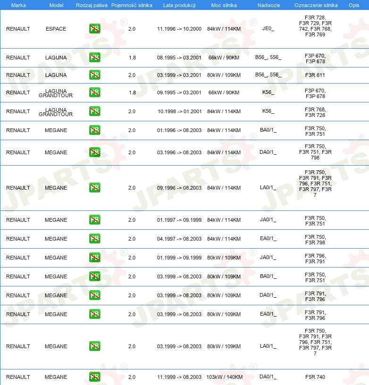Image resolution: width=369 pixels, height=385 pixels.
Task: Click ESPACE engine codes F3R 728, F3R 729
Action: (315, 26)
